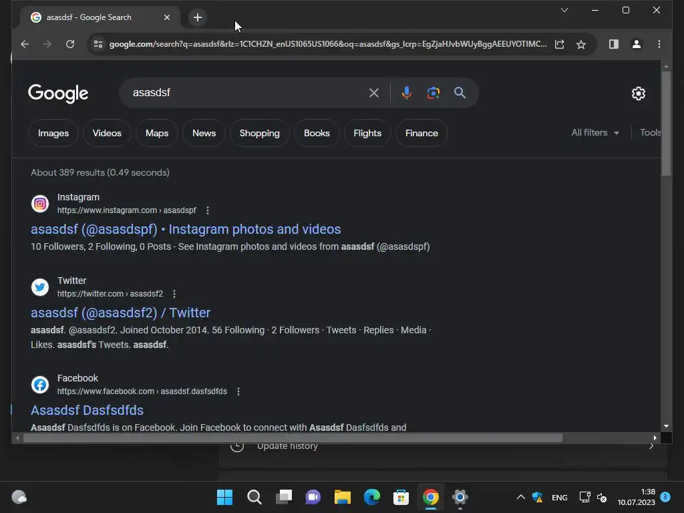684x513 pixels.
Task: Open more options for Twitter result
Action: pos(174,294)
